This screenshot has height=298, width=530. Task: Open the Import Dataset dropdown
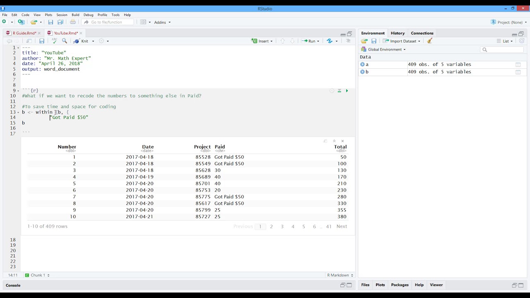pyautogui.click(x=402, y=41)
